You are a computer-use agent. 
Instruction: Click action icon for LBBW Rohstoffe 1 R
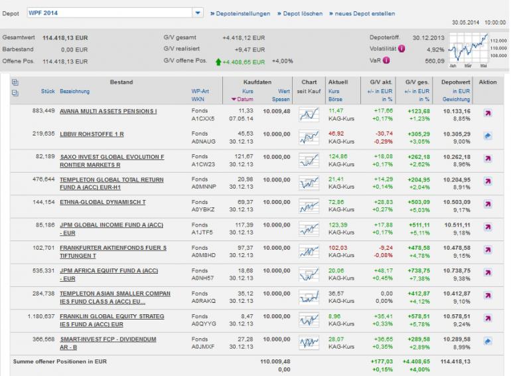coord(488,136)
